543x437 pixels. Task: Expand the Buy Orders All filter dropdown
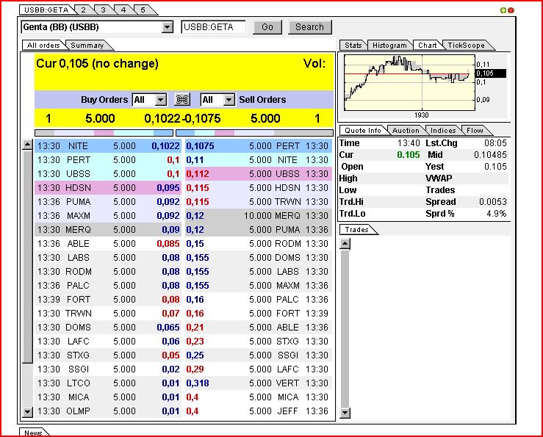point(161,100)
